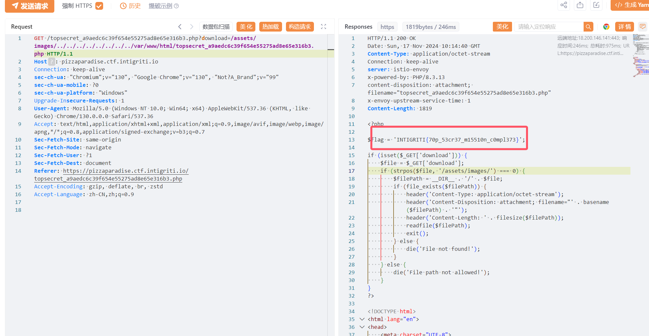Click the orange search magnifier icon
The height and width of the screenshot is (336, 649).
[588, 27]
